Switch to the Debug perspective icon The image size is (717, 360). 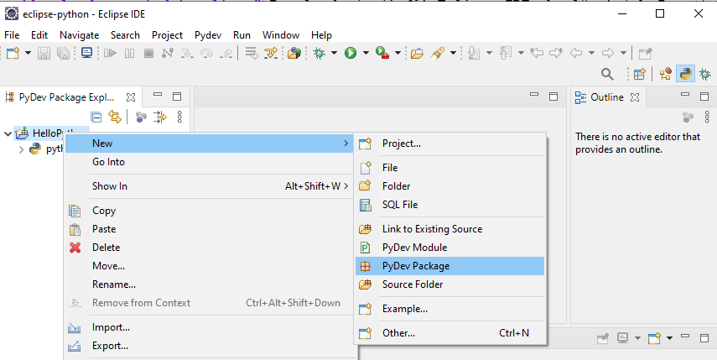[705, 74]
